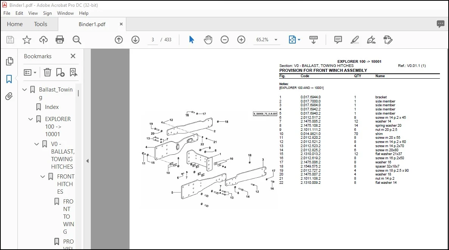Image resolution: width=449 pixels, height=250 pixels.
Task: Open the chat notifications icon
Action: pos(440,24)
